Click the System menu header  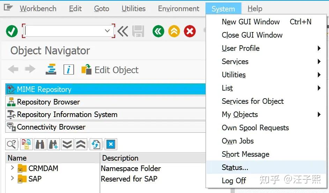[x=223, y=9]
